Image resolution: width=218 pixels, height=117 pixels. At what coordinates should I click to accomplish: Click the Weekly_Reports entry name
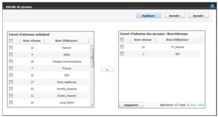click(x=67, y=96)
